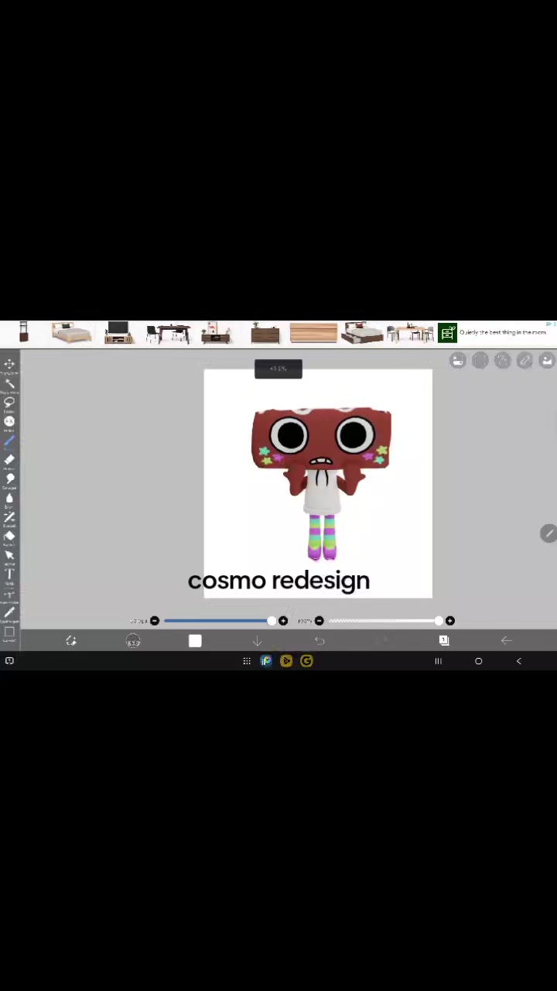Viewport: 557px width, 991px height.
Task: Open the green furniture ad logo
Action: pyautogui.click(x=447, y=333)
